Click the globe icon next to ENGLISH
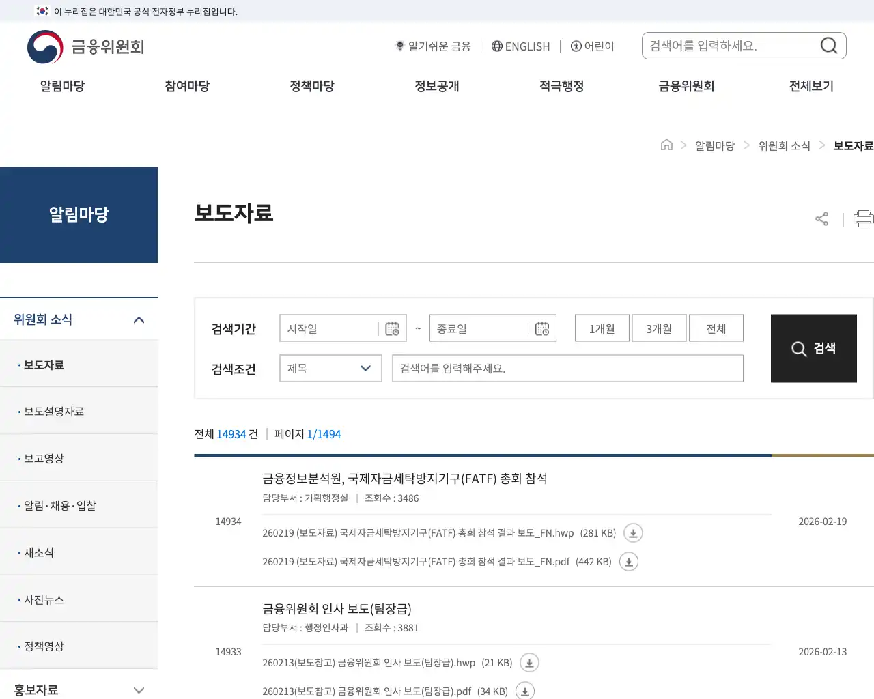This screenshot has width=874, height=699. 497,46
